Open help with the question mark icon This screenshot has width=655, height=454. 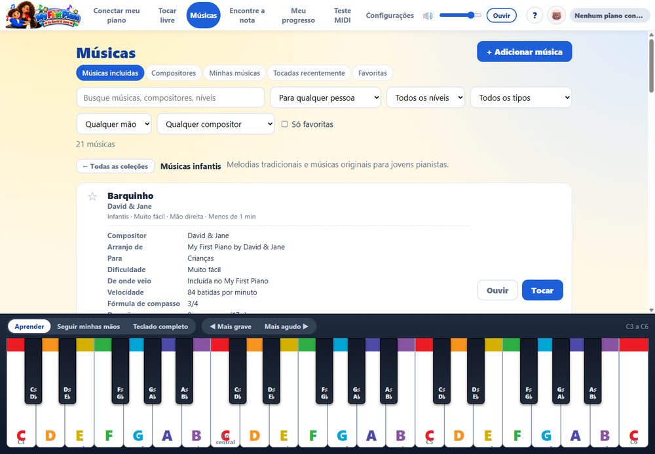tap(534, 16)
